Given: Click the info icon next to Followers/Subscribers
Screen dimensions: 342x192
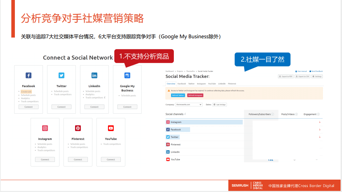Looking at the screenshot, I should pyautogui.click(x=273, y=114).
